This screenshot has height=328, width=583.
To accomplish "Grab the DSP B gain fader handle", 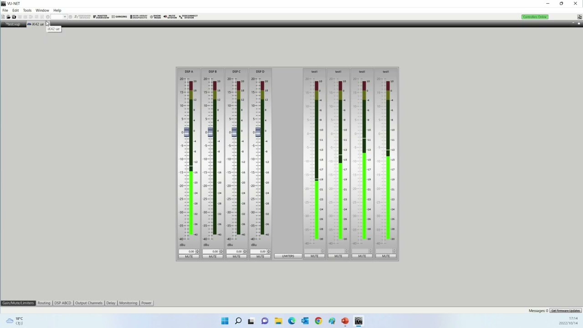I will tap(210, 132).
